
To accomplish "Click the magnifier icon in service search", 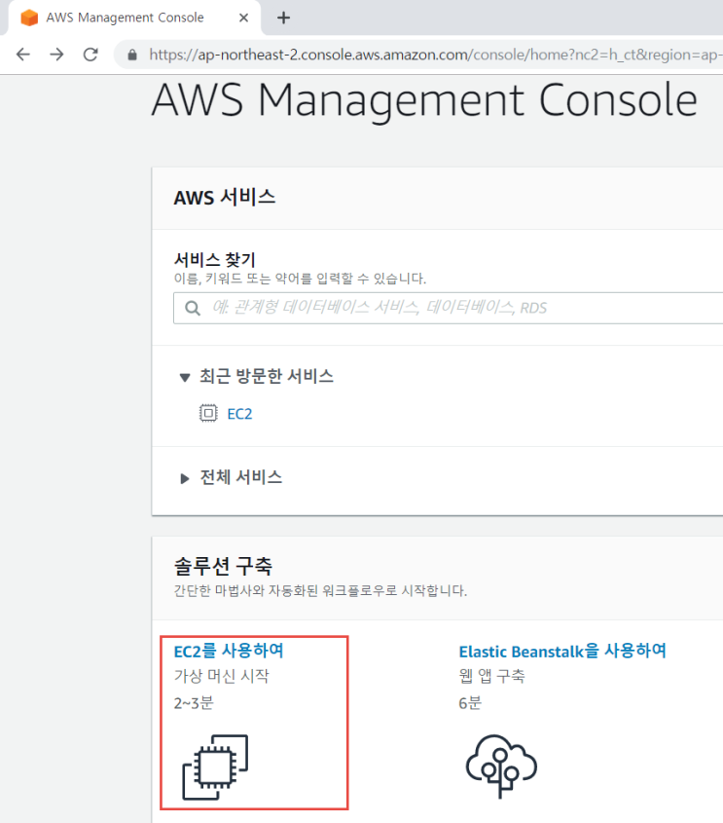I will [193, 308].
